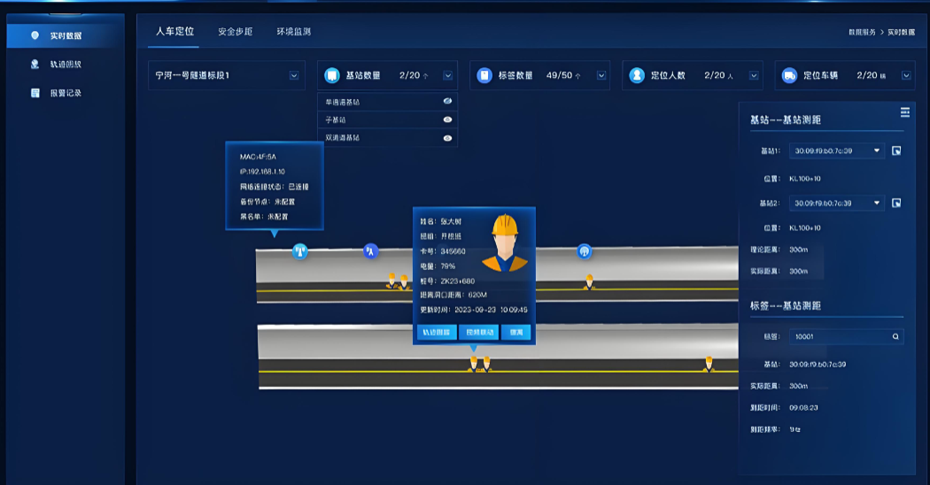Open the hamburger menu in the ranging panel
930x485 pixels.
(904, 112)
